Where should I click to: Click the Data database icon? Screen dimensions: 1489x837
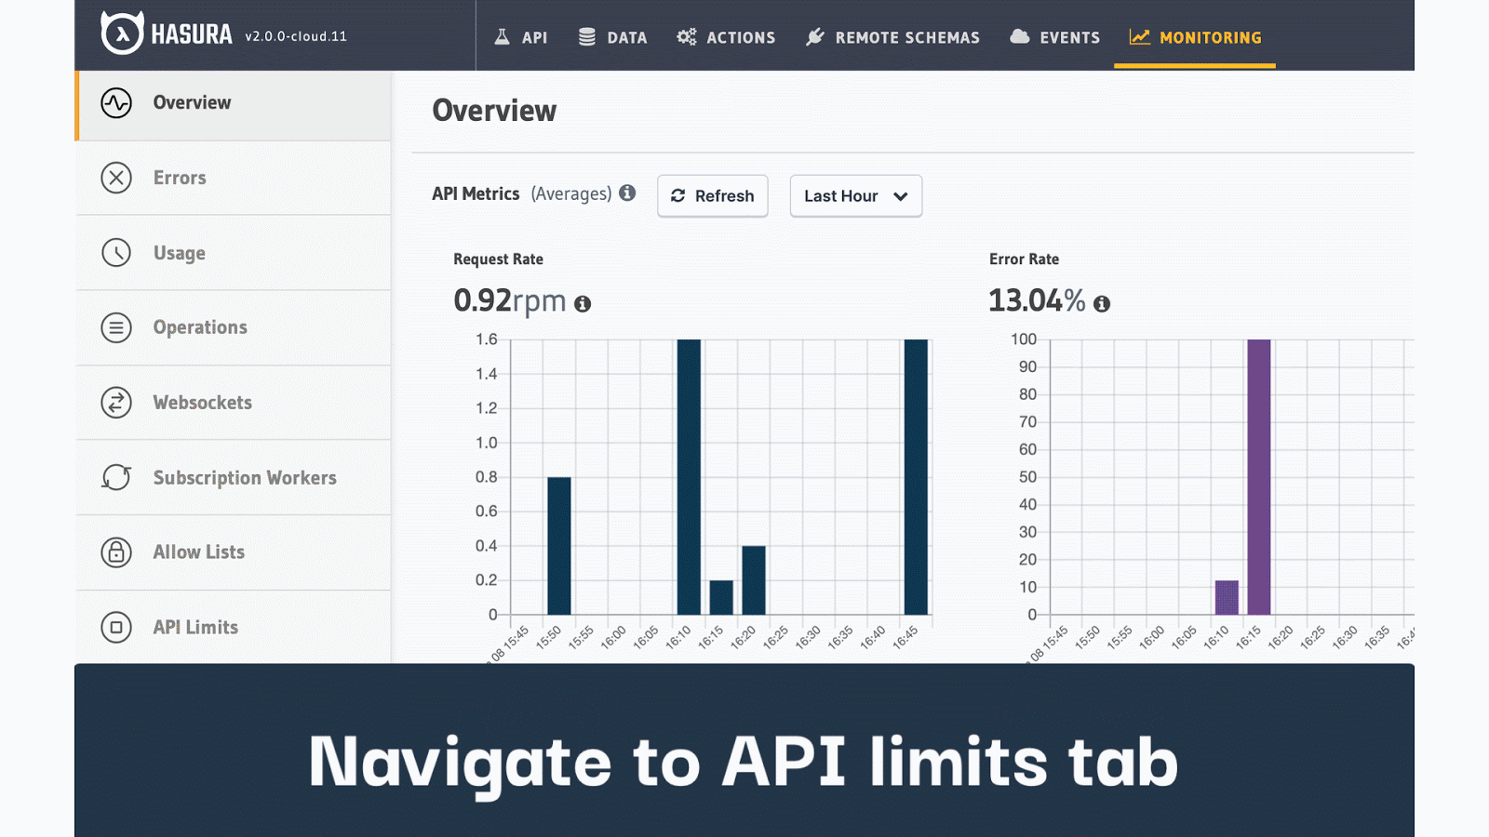click(x=586, y=37)
